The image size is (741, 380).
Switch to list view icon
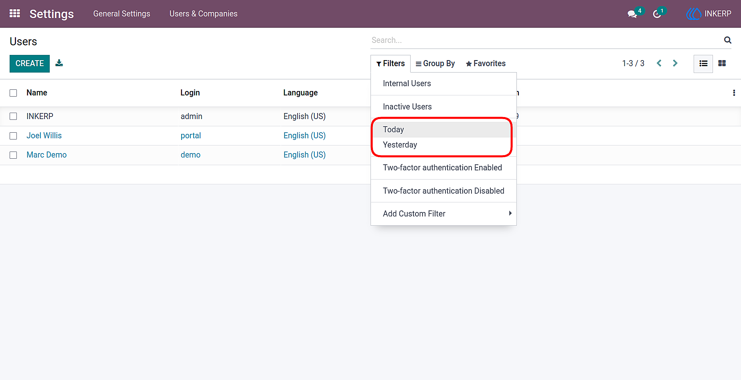tap(703, 63)
